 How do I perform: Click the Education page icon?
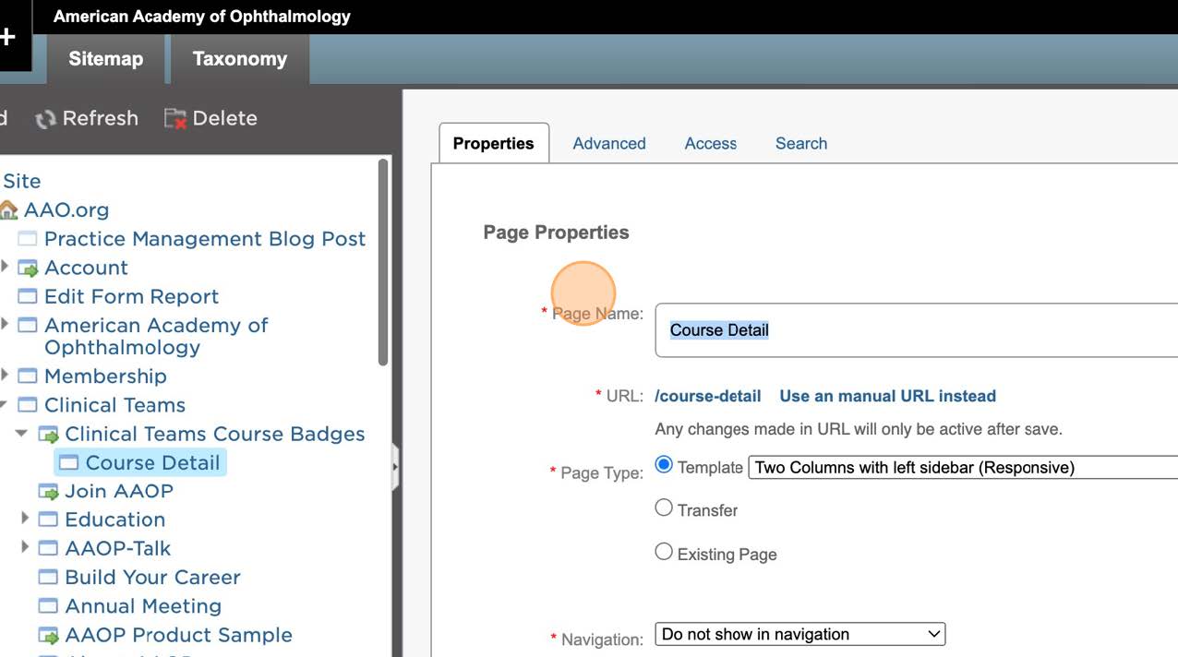tap(48, 520)
